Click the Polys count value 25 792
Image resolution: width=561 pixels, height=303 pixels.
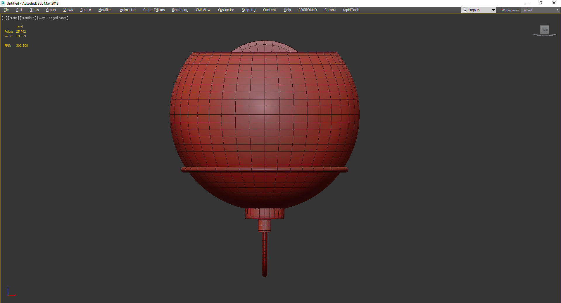tap(21, 32)
